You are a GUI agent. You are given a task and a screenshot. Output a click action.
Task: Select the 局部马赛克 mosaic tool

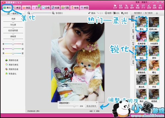(12, 65)
